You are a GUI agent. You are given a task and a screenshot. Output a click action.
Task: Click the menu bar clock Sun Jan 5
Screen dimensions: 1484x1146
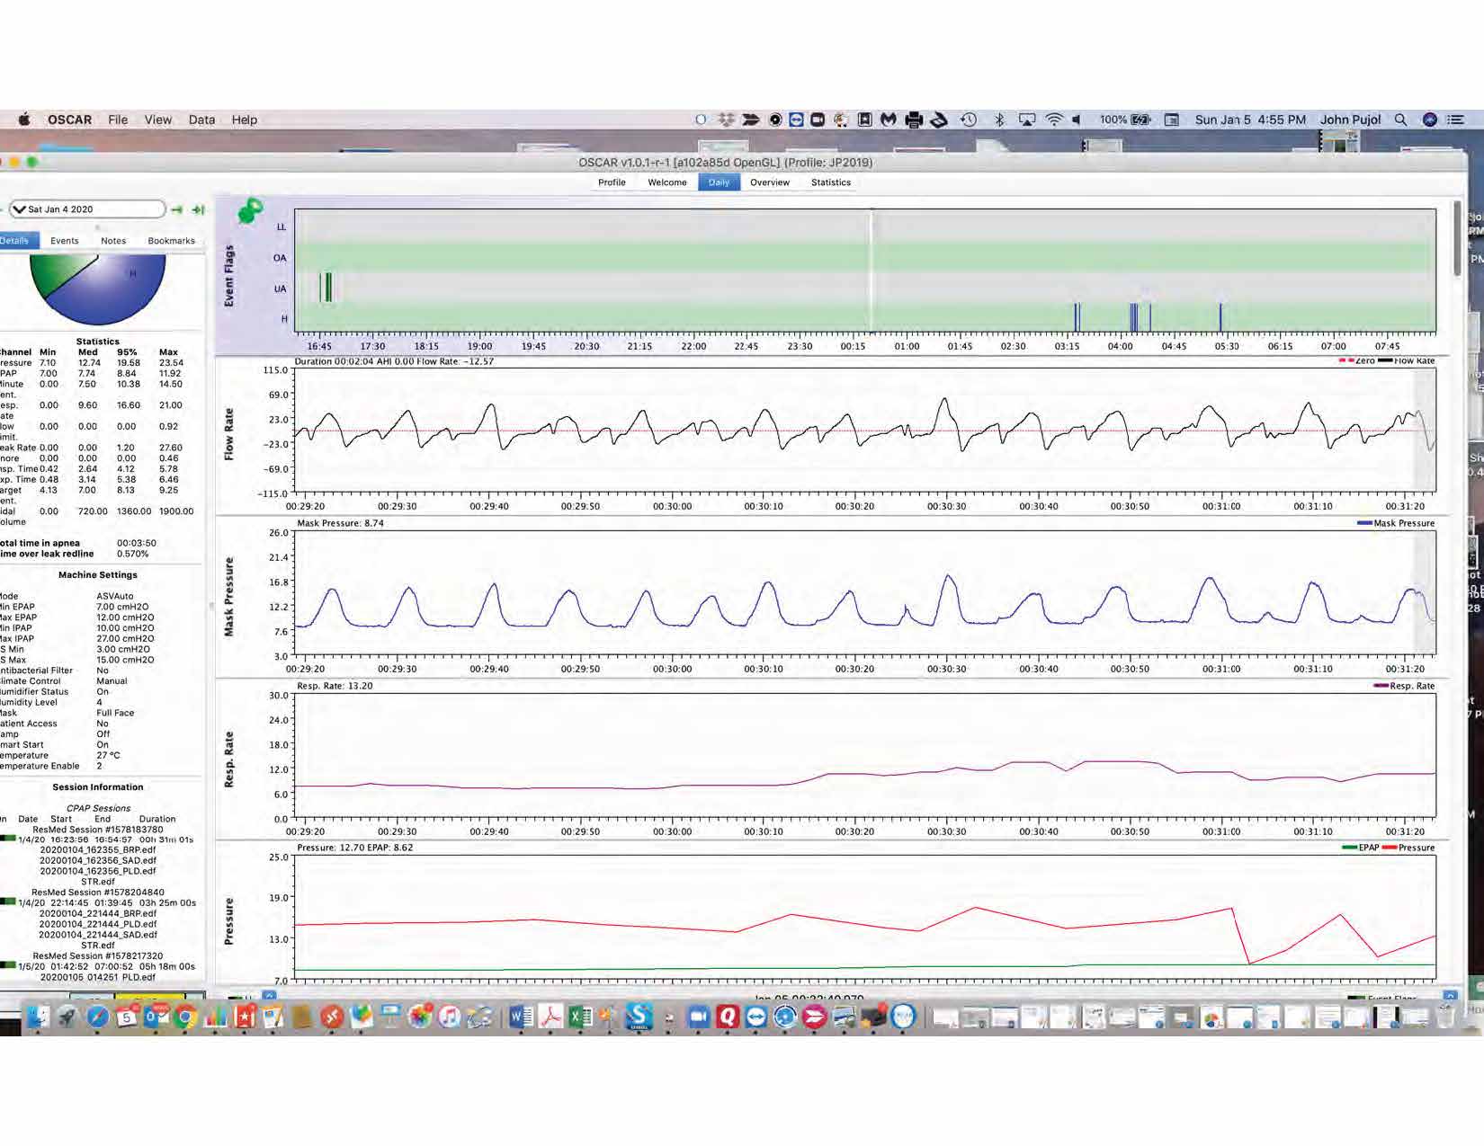click(1250, 120)
